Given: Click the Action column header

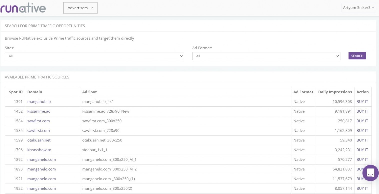Looking at the screenshot, I should tap(362, 92).
